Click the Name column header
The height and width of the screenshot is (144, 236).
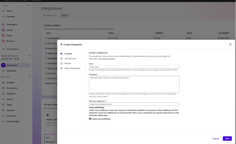(x=49, y=33)
